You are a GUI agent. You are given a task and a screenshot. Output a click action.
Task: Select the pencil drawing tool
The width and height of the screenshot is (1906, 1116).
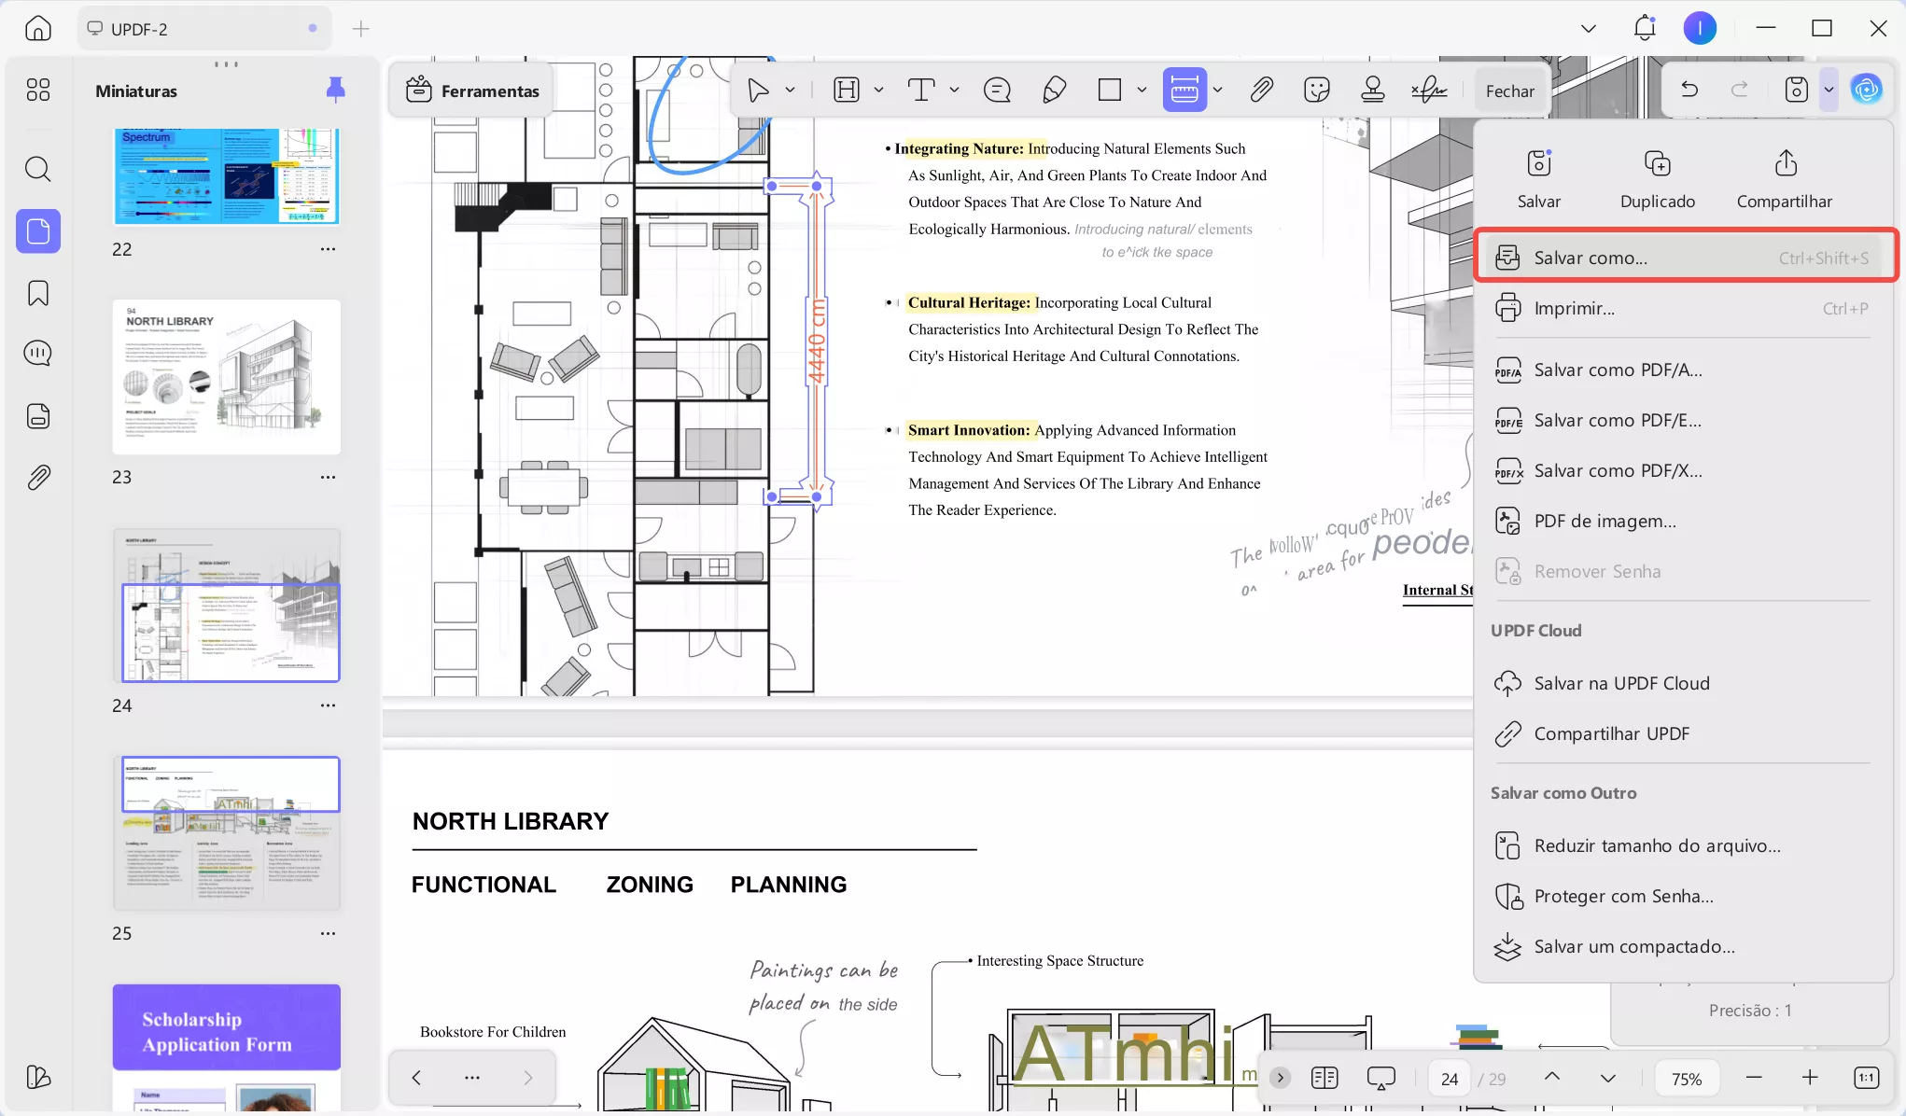pyautogui.click(x=1054, y=90)
